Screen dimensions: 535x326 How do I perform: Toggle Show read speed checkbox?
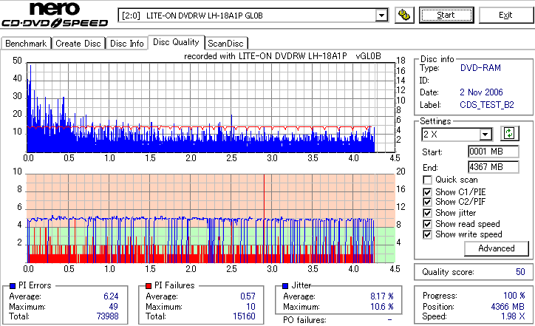pos(427,224)
